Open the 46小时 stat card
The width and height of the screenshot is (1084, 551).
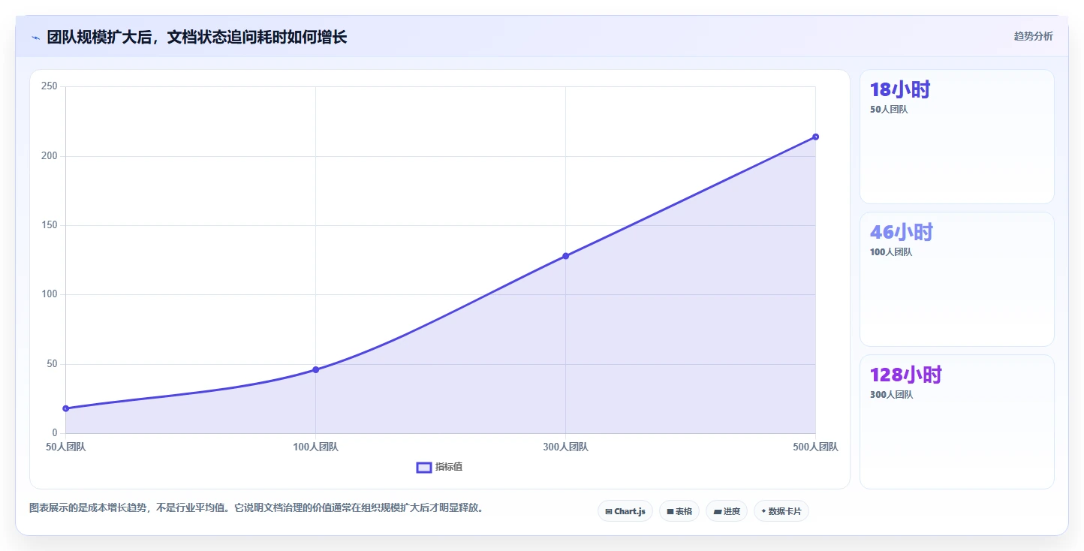coord(957,279)
